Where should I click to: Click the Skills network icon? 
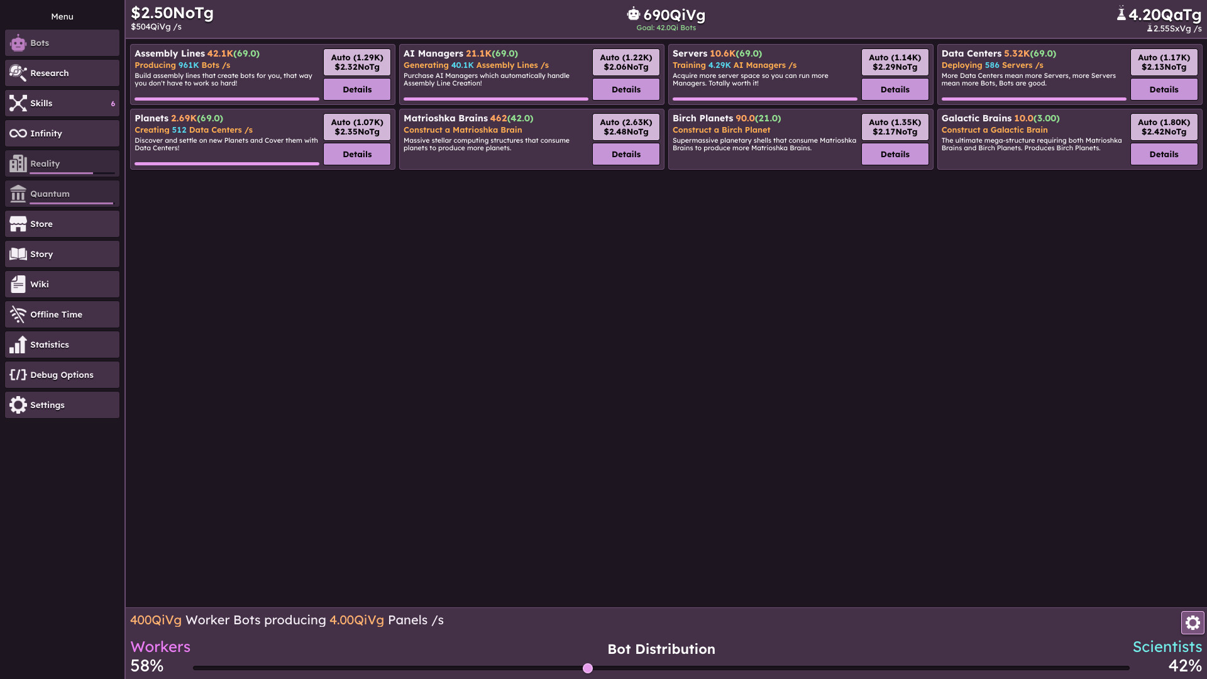(18, 103)
